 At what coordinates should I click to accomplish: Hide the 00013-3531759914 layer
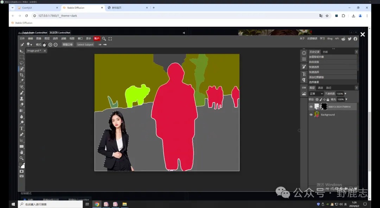[311, 107]
